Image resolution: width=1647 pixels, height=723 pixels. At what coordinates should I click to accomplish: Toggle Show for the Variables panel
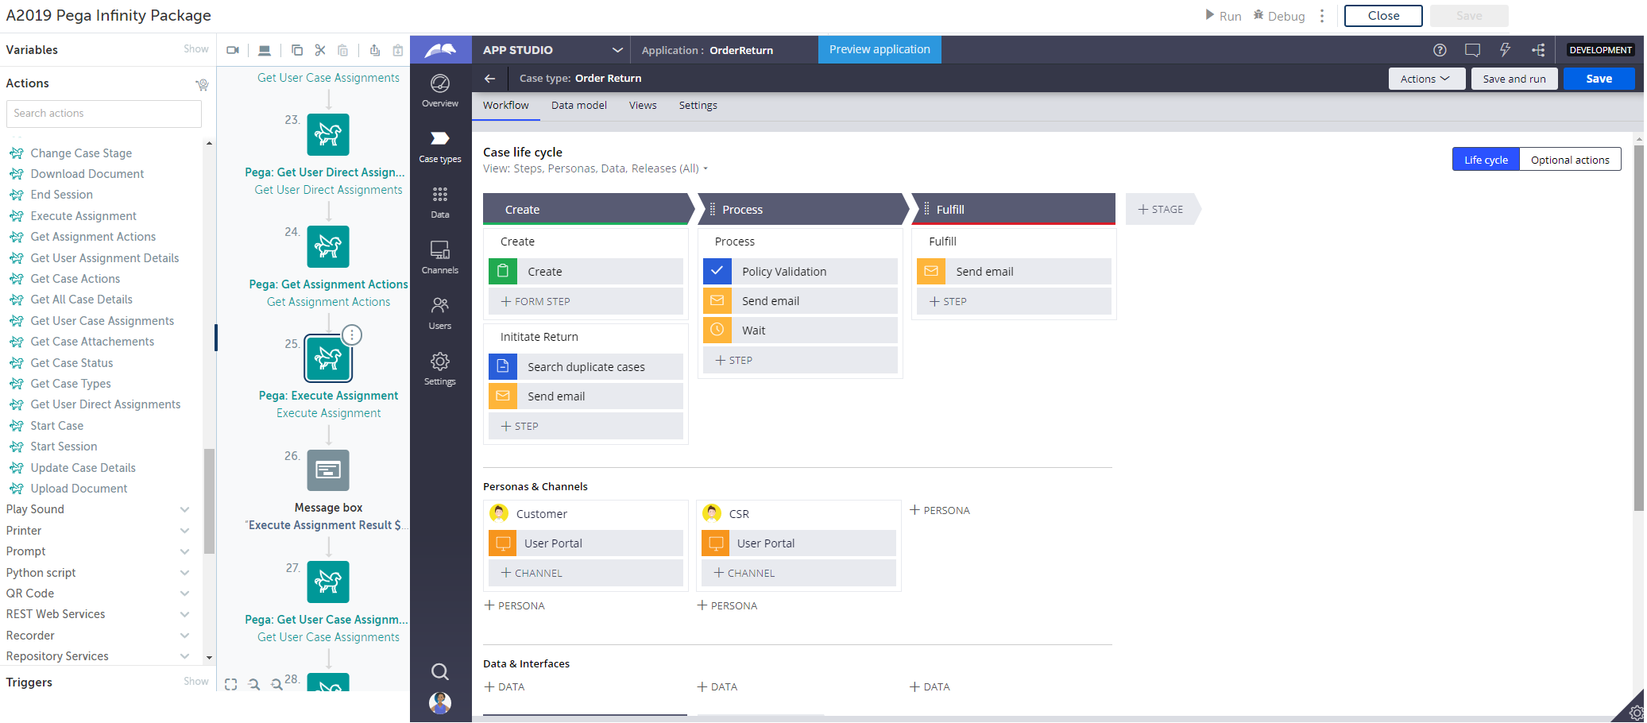click(196, 49)
